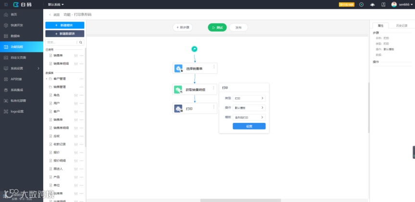
Task: Open more options for 产品 table
Action: 81,177
